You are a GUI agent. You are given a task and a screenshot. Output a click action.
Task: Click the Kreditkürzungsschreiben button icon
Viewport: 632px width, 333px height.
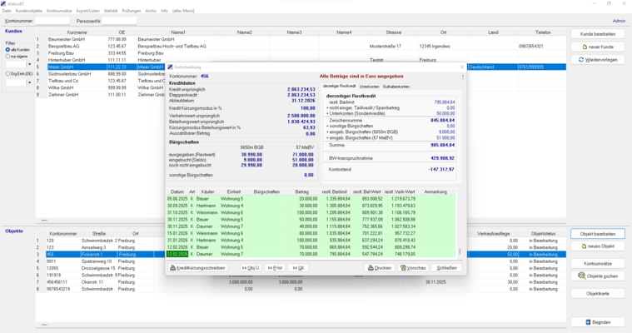tap(173, 268)
